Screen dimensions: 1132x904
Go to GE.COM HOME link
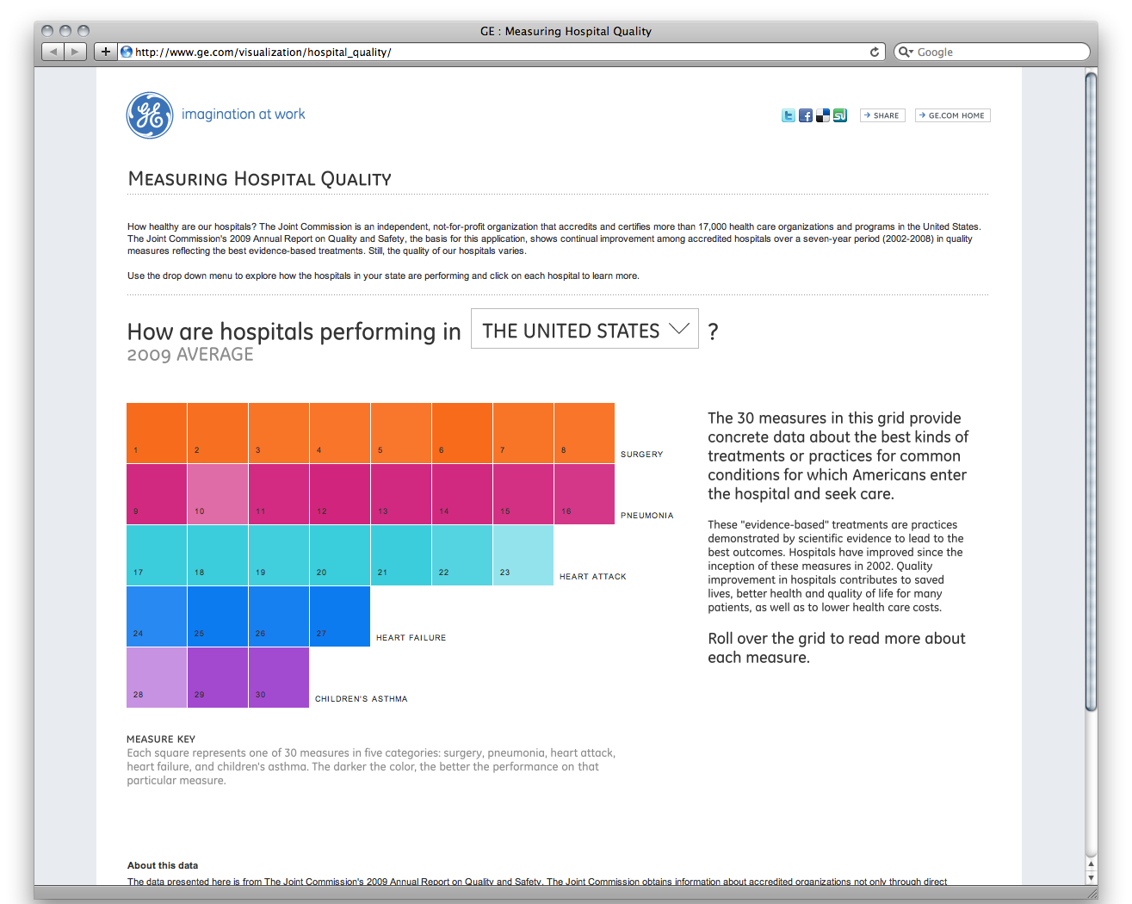click(952, 115)
